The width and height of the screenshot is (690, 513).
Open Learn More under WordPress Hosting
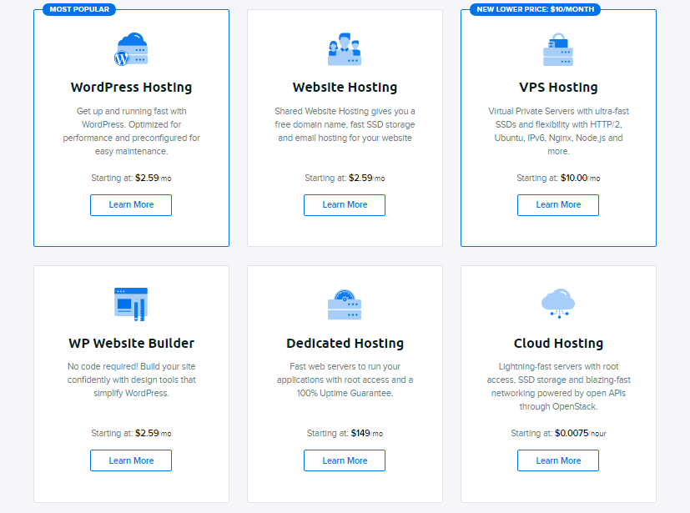[131, 205]
